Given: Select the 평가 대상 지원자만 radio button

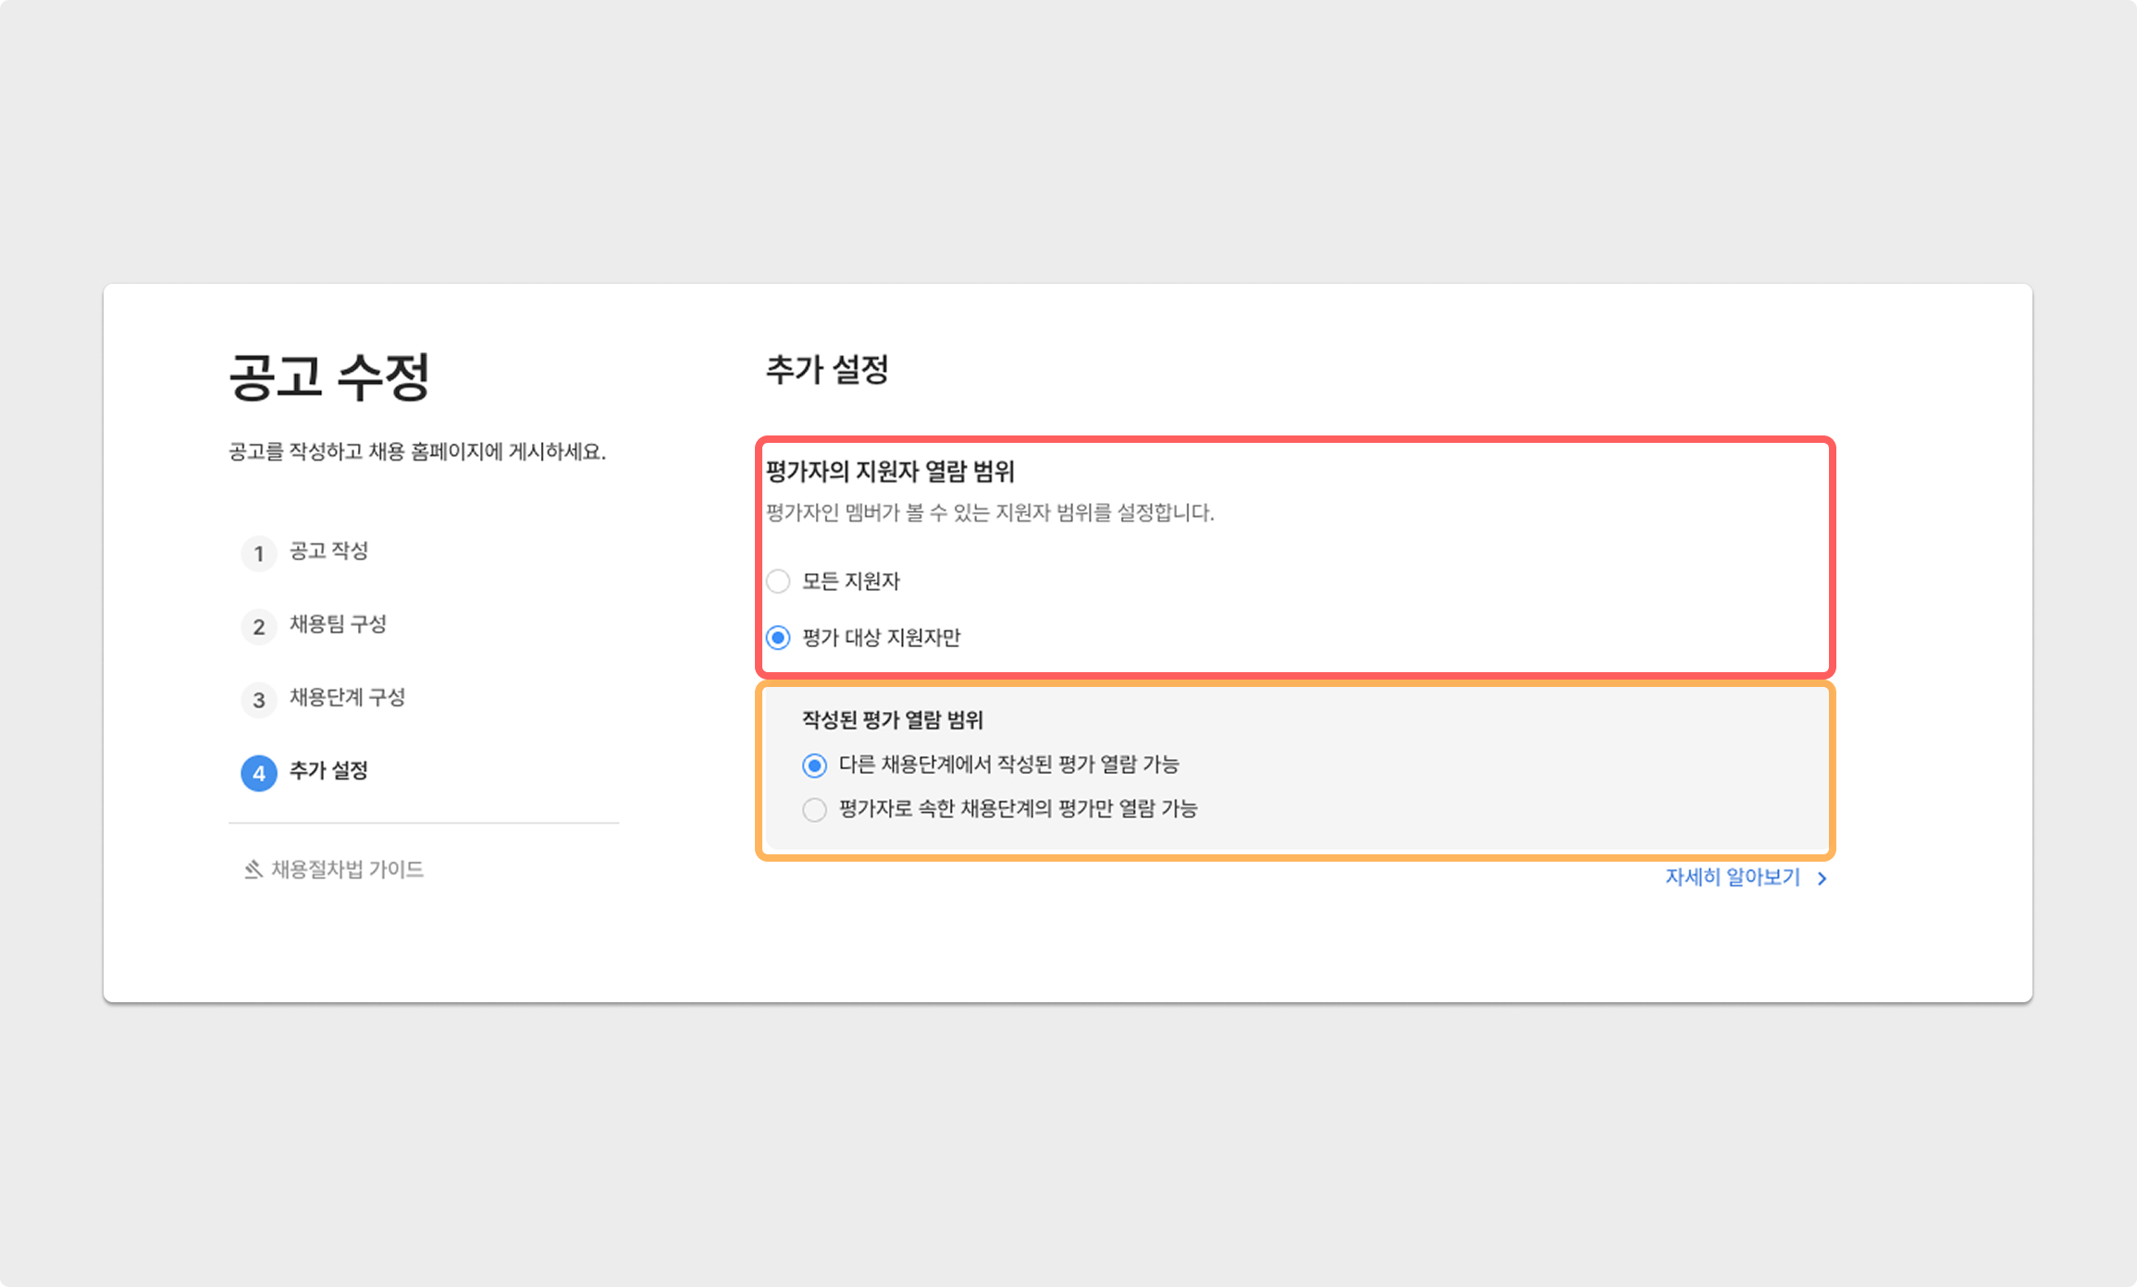Looking at the screenshot, I should [x=778, y=638].
